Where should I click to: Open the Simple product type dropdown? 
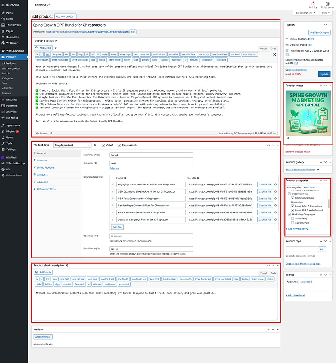[72, 145]
